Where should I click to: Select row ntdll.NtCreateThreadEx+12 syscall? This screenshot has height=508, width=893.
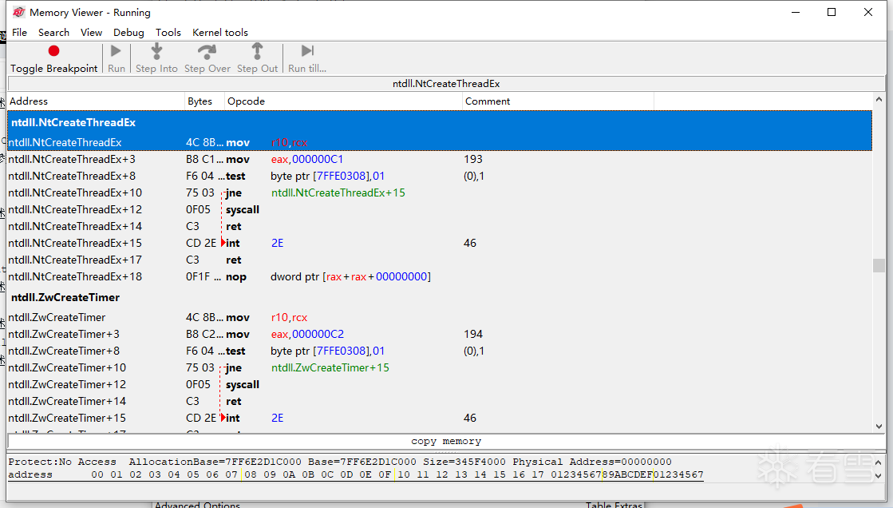(440, 210)
